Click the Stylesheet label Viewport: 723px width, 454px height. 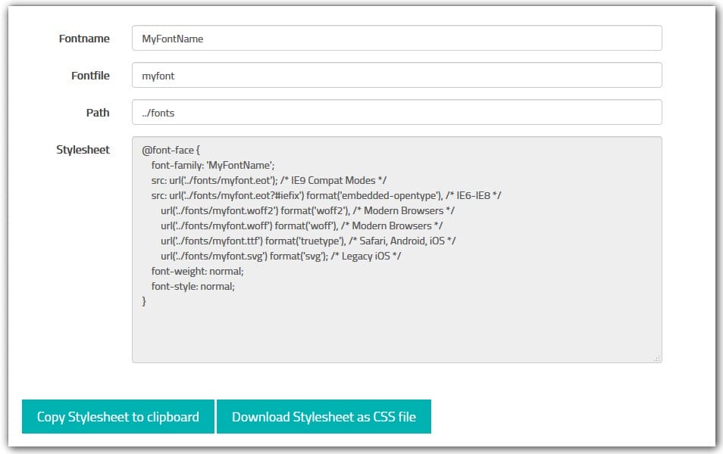tap(83, 150)
